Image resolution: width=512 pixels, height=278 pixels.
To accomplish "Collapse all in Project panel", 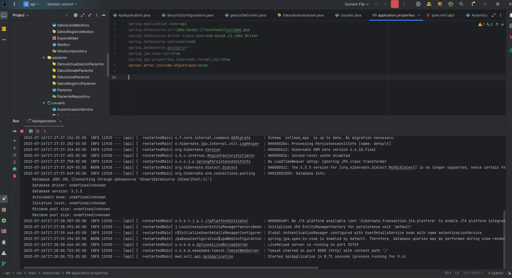I will point(90,15).
